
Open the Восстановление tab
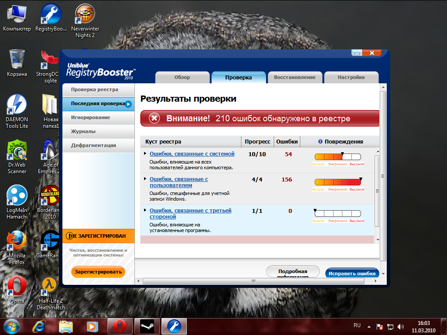(295, 77)
